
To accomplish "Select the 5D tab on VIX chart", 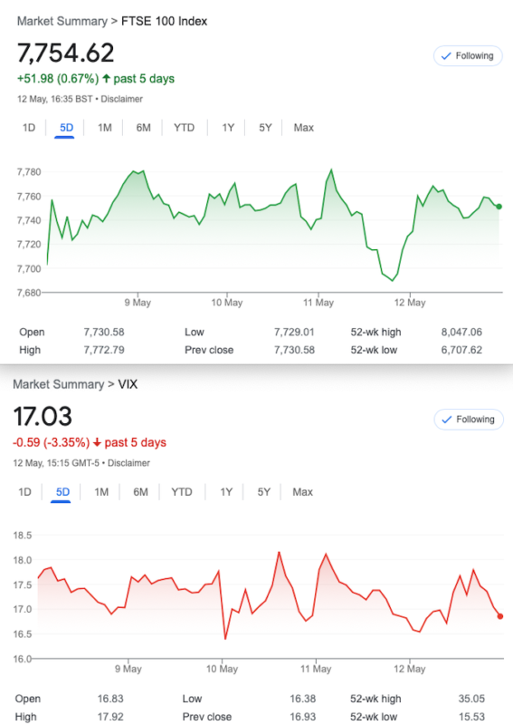I will 62,492.
